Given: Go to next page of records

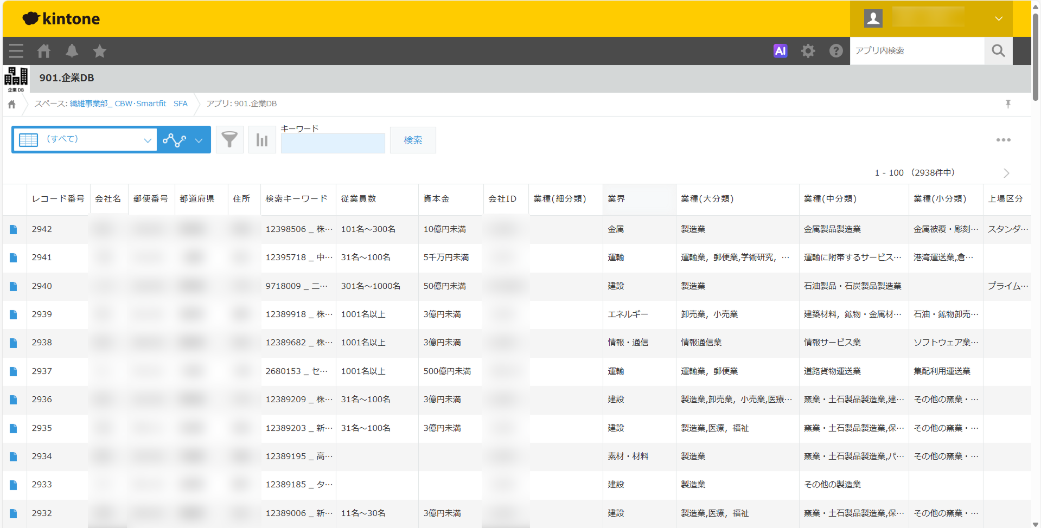Looking at the screenshot, I should [x=1006, y=173].
